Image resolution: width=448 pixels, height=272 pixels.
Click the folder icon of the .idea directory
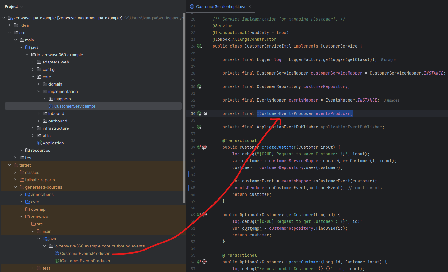pyautogui.click(x=16, y=25)
